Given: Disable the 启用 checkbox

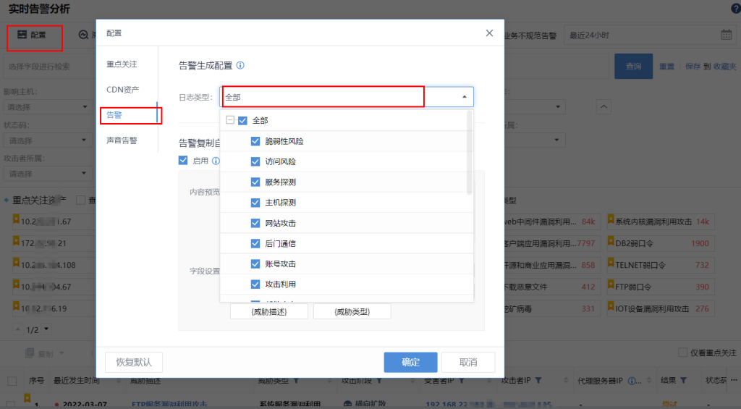Looking at the screenshot, I should (x=183, y=161).
